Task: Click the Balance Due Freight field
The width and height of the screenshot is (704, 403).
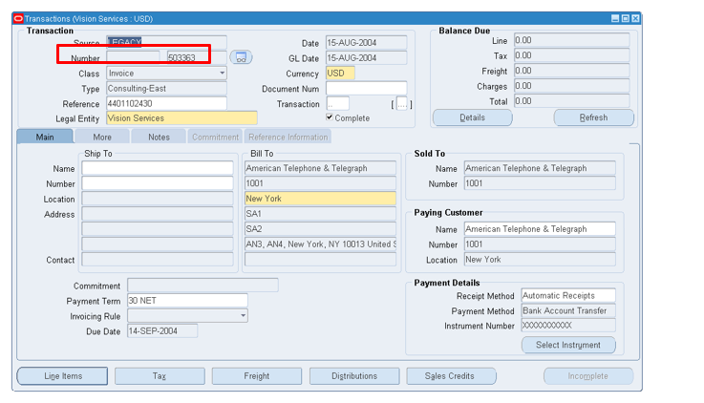Action: click(x=571, y=71)
